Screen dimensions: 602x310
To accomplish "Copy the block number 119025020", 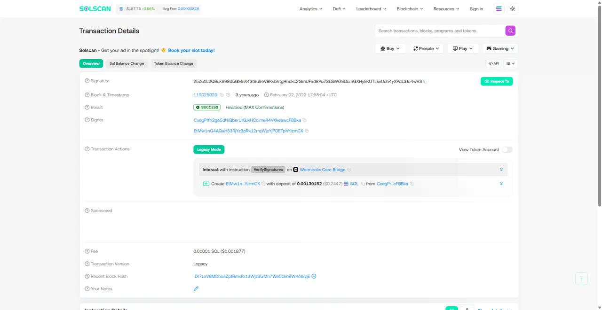I will [222, 95].
